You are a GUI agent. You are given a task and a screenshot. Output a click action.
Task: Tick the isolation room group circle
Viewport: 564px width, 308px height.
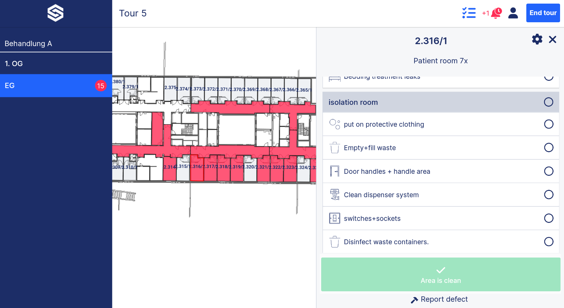tap(549, 102)
